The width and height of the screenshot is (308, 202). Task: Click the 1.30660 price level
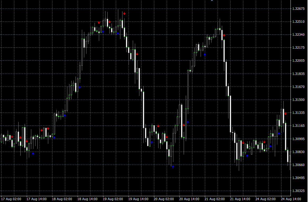click(x=298, y=165)
